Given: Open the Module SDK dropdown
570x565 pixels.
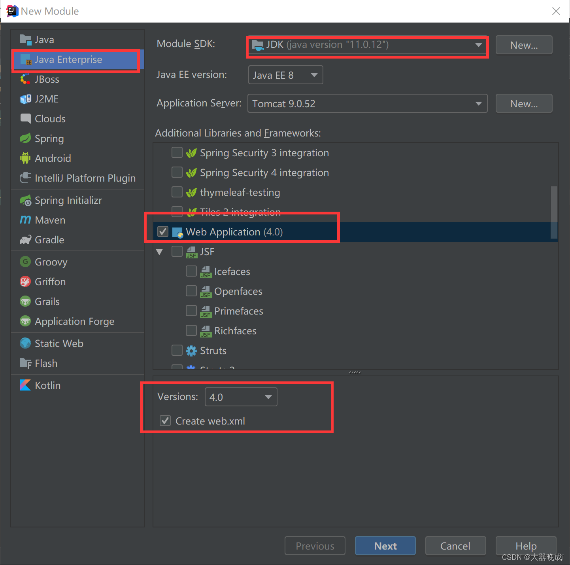Looking at the screenshot, I should click(367, 45).
